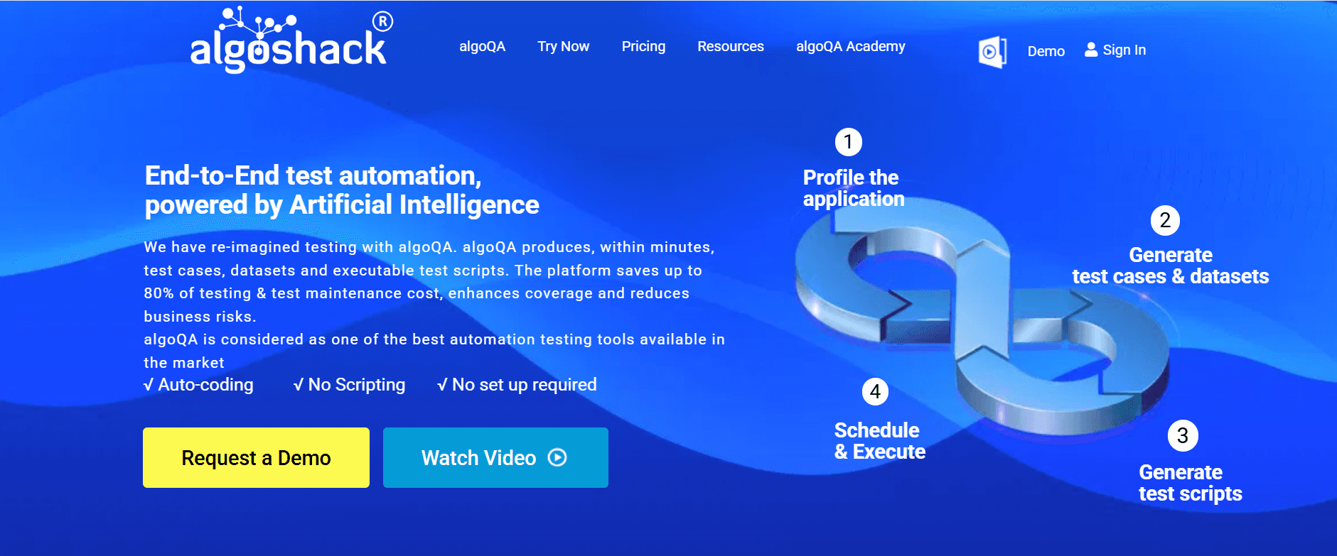Click the Sign In link
This screenshot has width=1337, height=556.
[x=1124, y=50]
